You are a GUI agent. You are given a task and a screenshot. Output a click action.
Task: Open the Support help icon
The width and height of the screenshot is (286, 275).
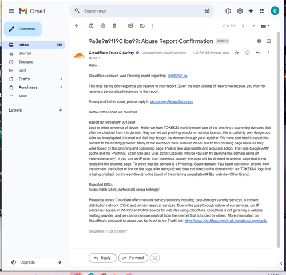tap(228, 11)
